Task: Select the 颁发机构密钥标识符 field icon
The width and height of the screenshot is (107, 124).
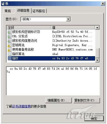Action: click(10, 32)
